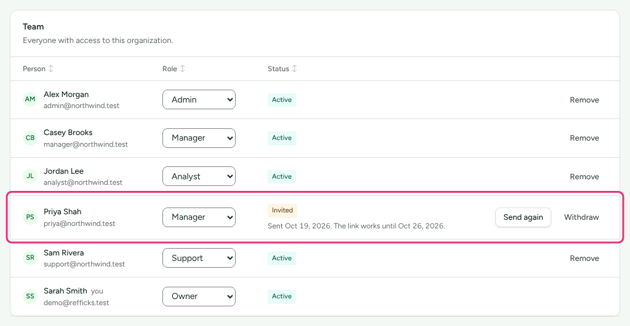
Task: Click the name Casey Brooks
Action: pos(68,133)
